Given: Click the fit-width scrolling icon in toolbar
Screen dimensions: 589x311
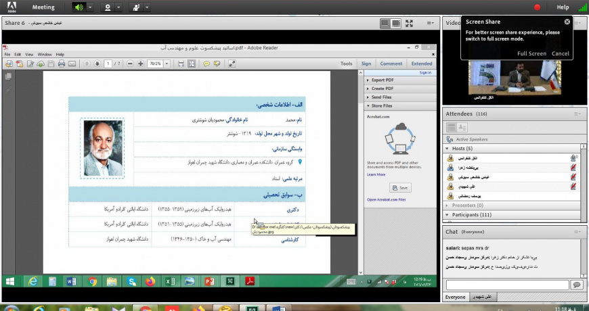Looking at the screenshot, I should click(x=181, y=64).
